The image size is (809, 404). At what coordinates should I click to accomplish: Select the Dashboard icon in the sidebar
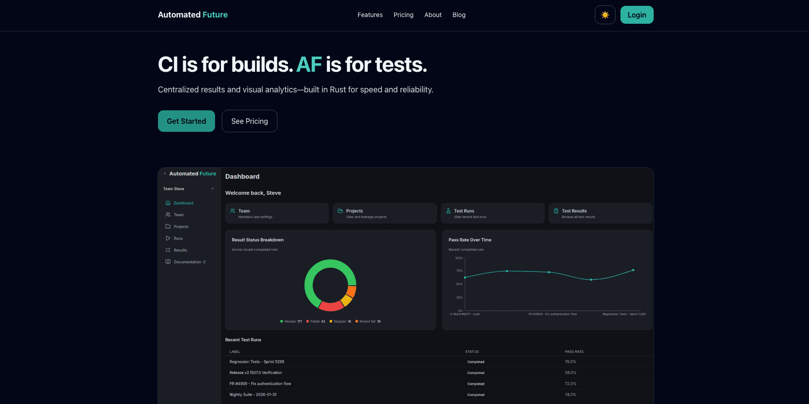tap(167, 203)
